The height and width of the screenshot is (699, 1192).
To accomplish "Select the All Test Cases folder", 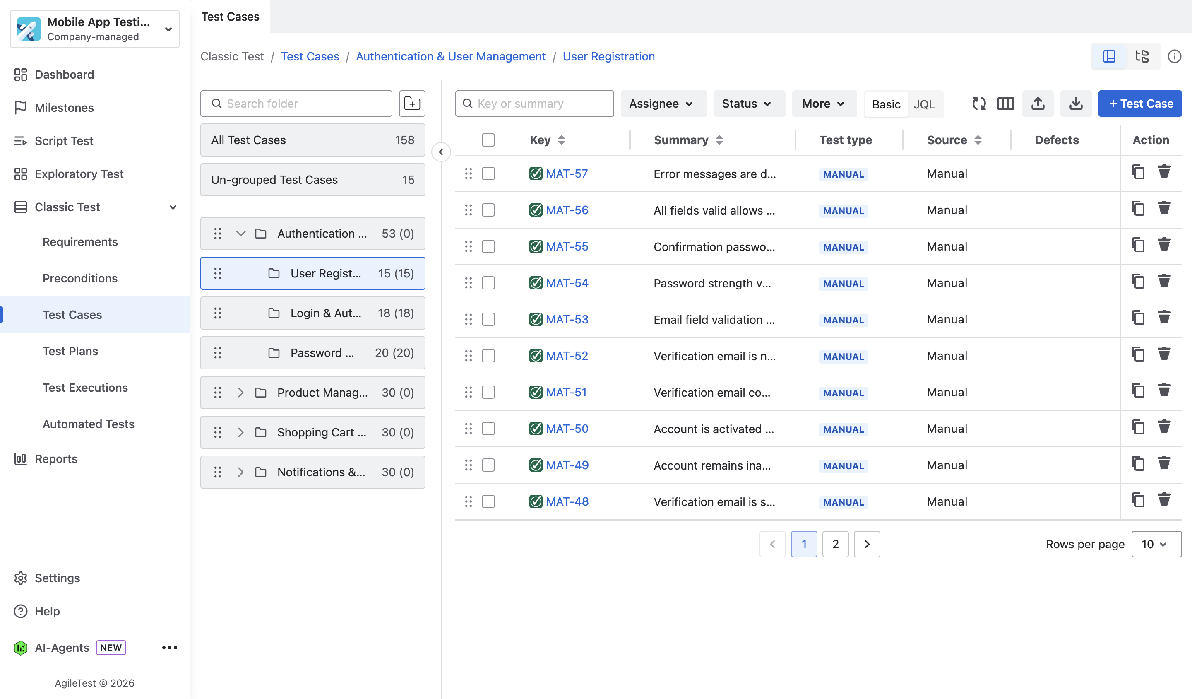I will click(312, 140).
